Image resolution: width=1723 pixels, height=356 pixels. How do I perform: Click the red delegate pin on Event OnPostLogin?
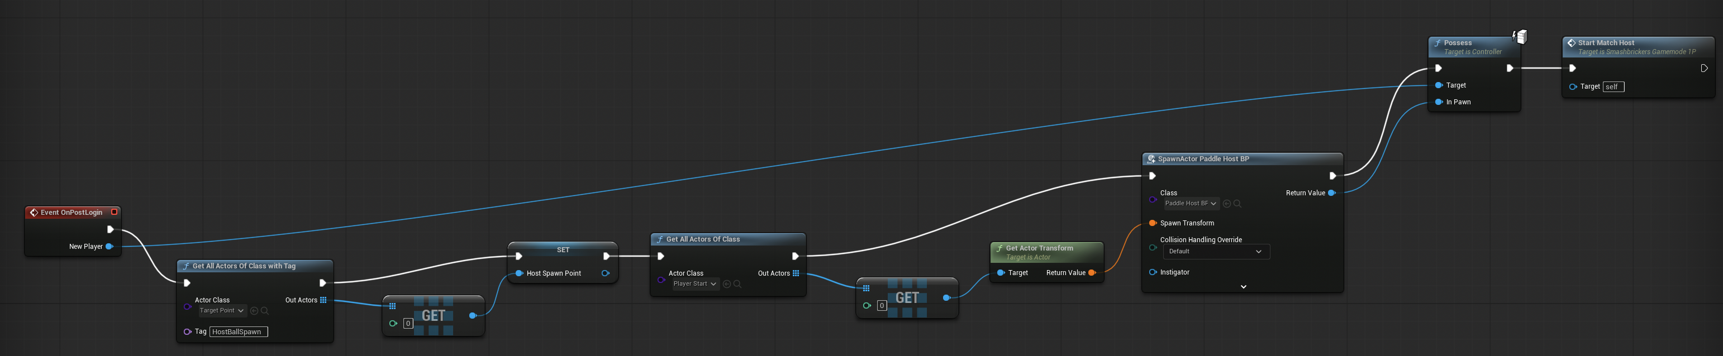115,211
